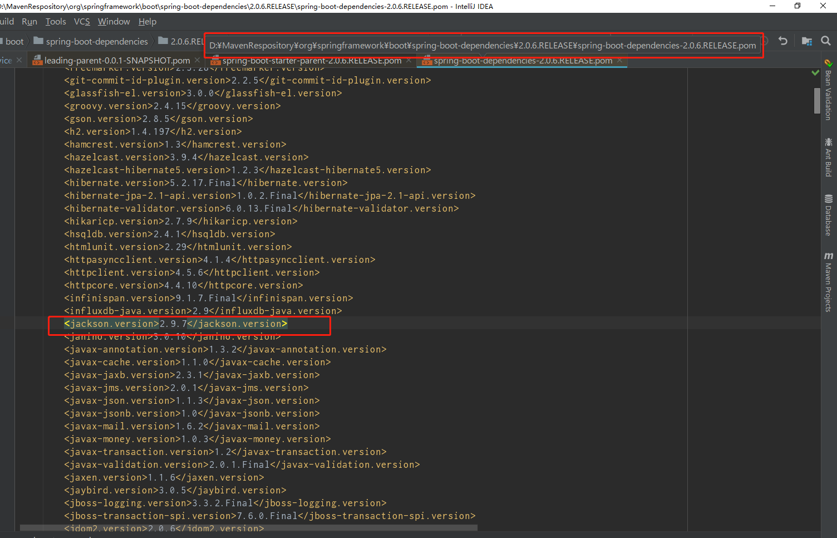Click the h2.version 1.4.197 line
The image size is (837, 538).
153,131
